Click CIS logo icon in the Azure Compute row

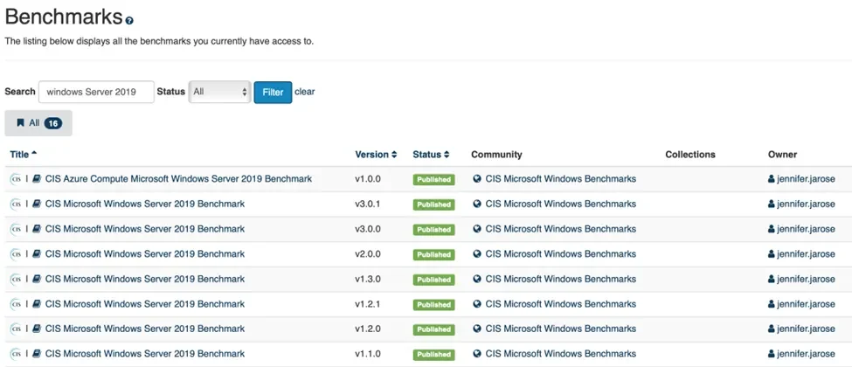point(15,179)
